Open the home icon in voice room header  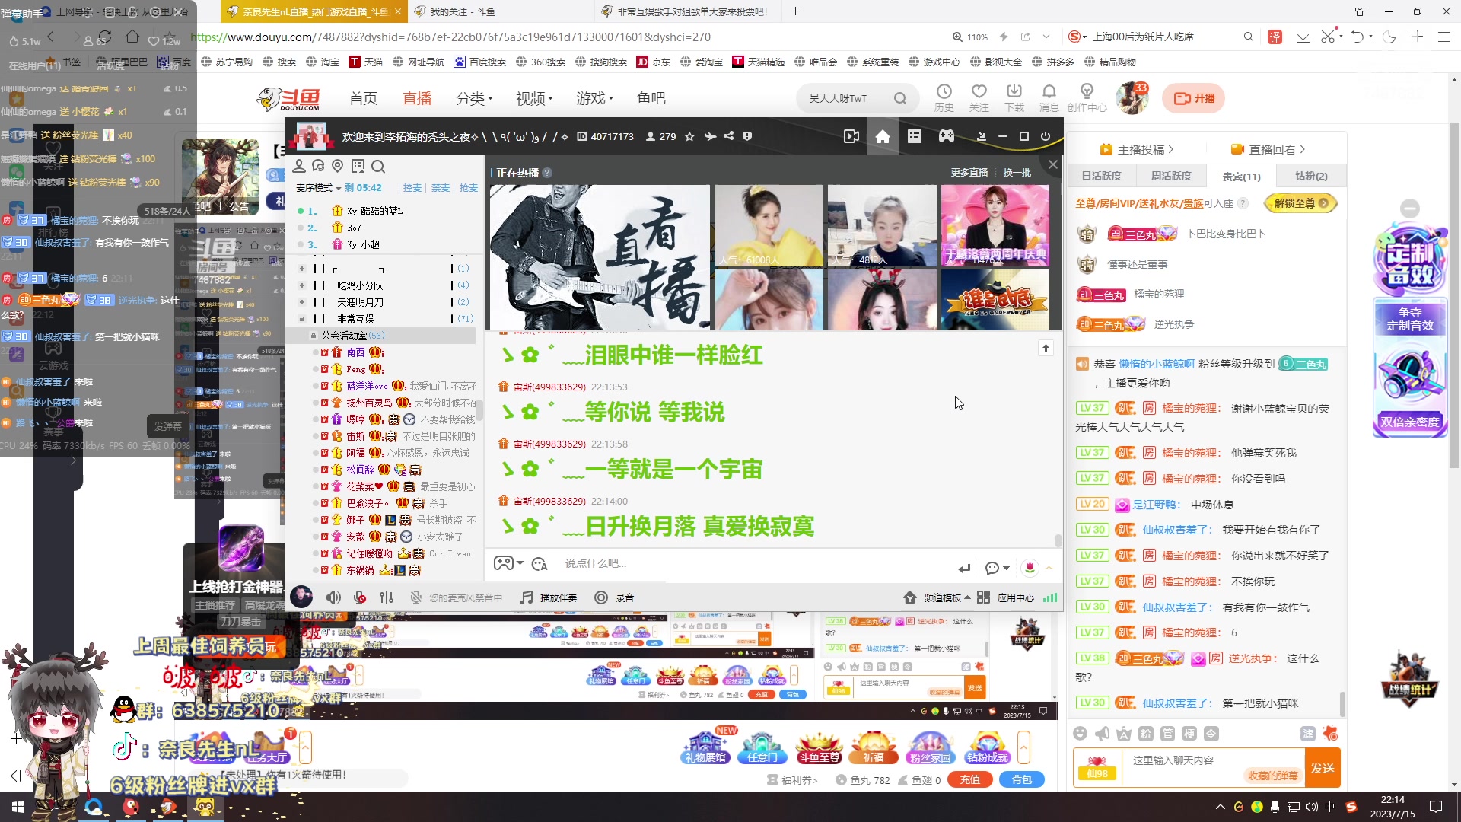[x=883, y=137]
